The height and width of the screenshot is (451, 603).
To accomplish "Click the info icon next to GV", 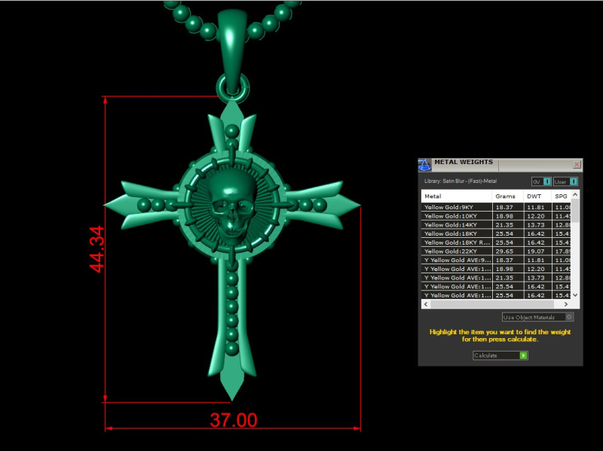I will tap(547, 182).
